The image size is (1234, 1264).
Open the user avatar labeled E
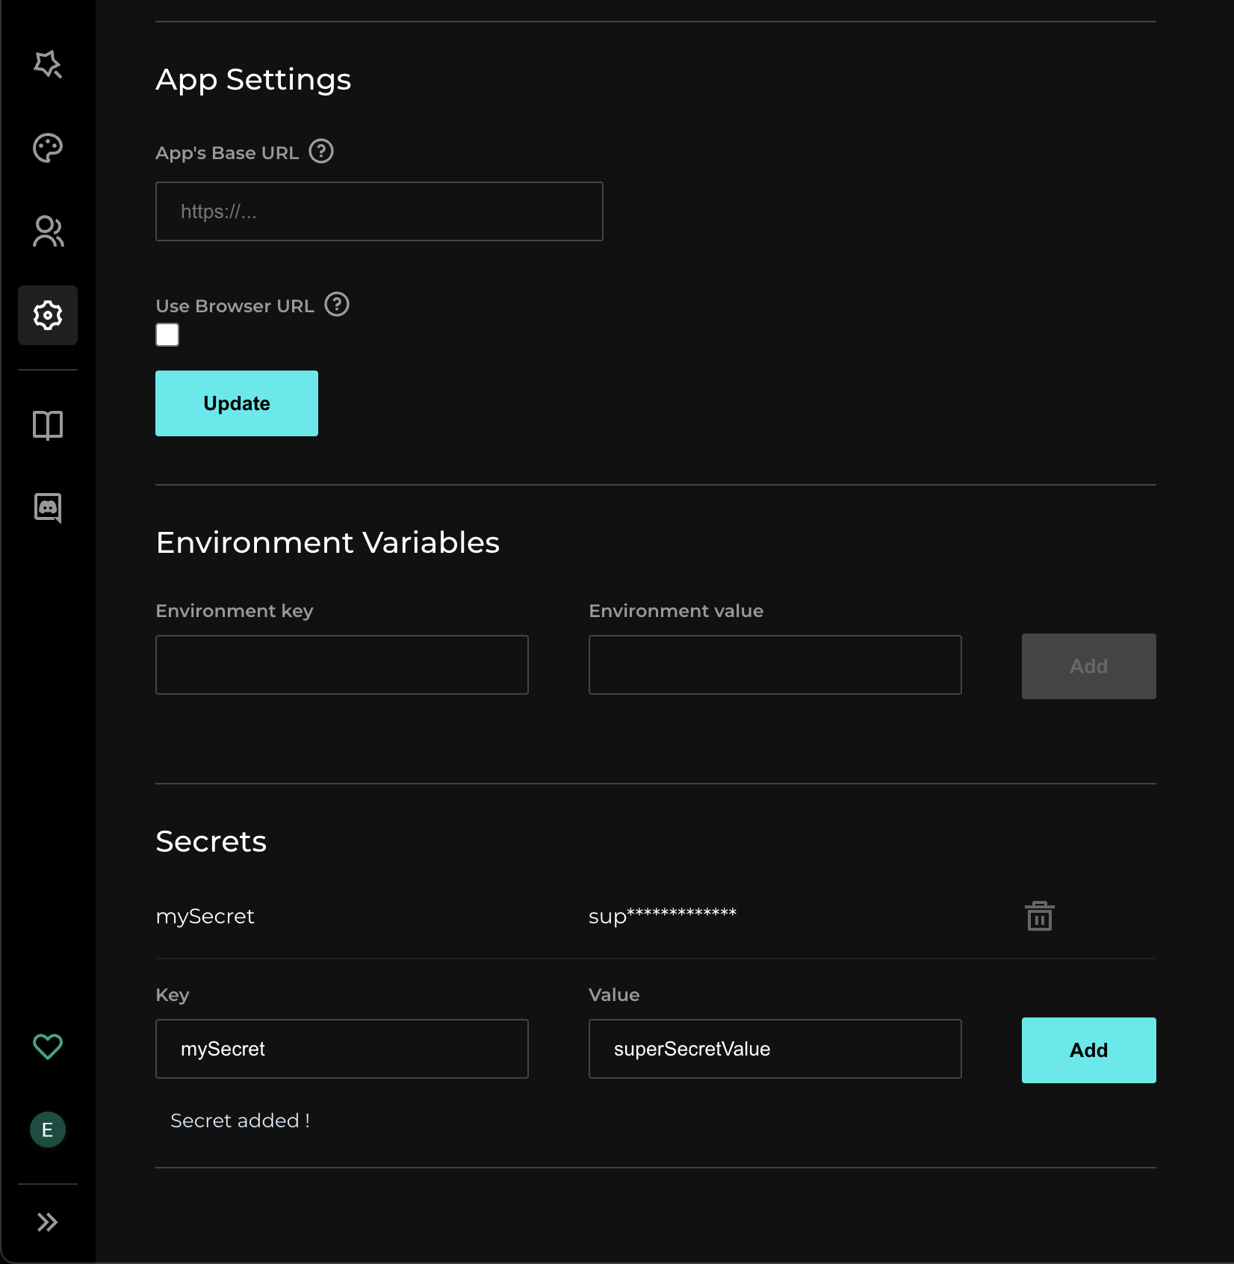[x=48, y=1130]
